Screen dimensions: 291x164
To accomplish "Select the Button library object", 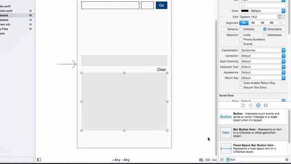I will 253,117.
